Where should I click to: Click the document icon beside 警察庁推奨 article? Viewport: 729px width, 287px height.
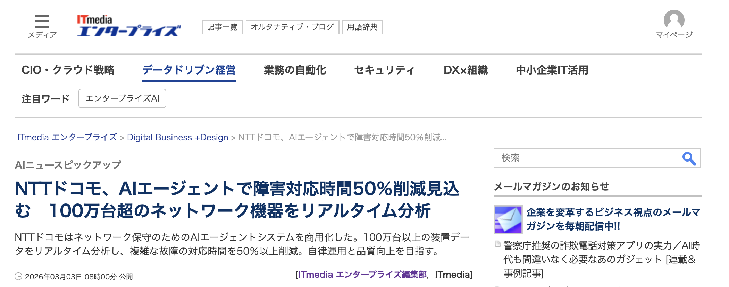click(498, 244)
